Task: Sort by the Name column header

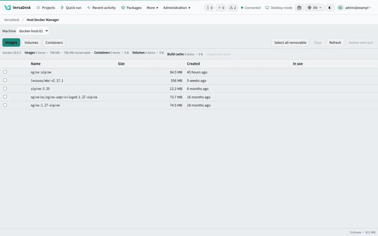Action: [36, 64]
